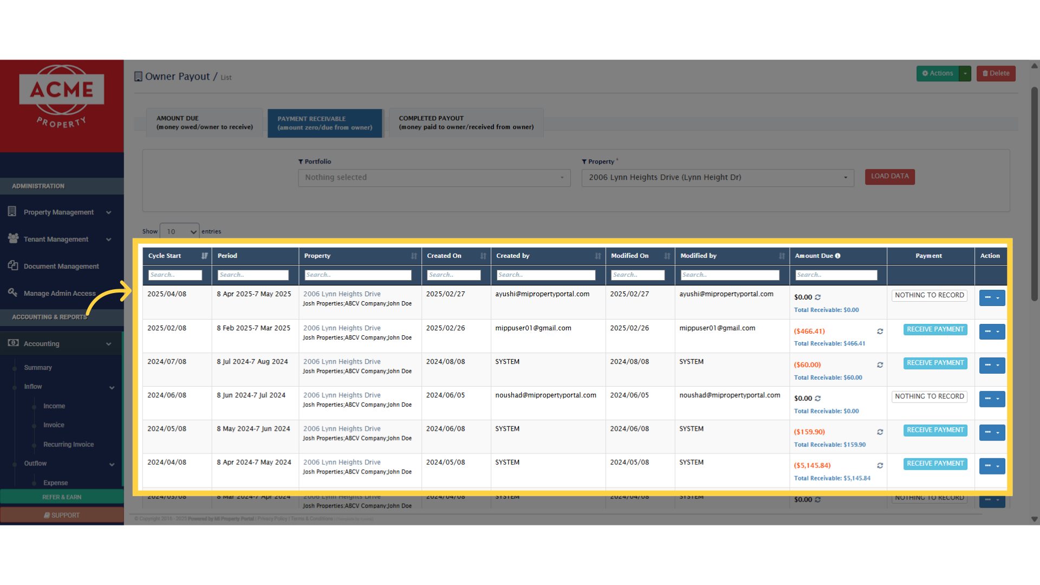Image resolution: width=1040 pixels, height=585 pixels.
Task: Open Income under Inflow
Action: click(x=54, y=406)
